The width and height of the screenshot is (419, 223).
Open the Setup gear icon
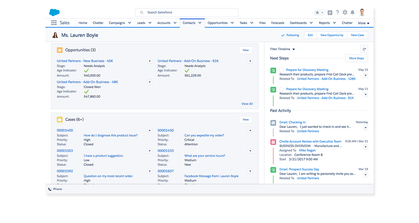point(345,13)
